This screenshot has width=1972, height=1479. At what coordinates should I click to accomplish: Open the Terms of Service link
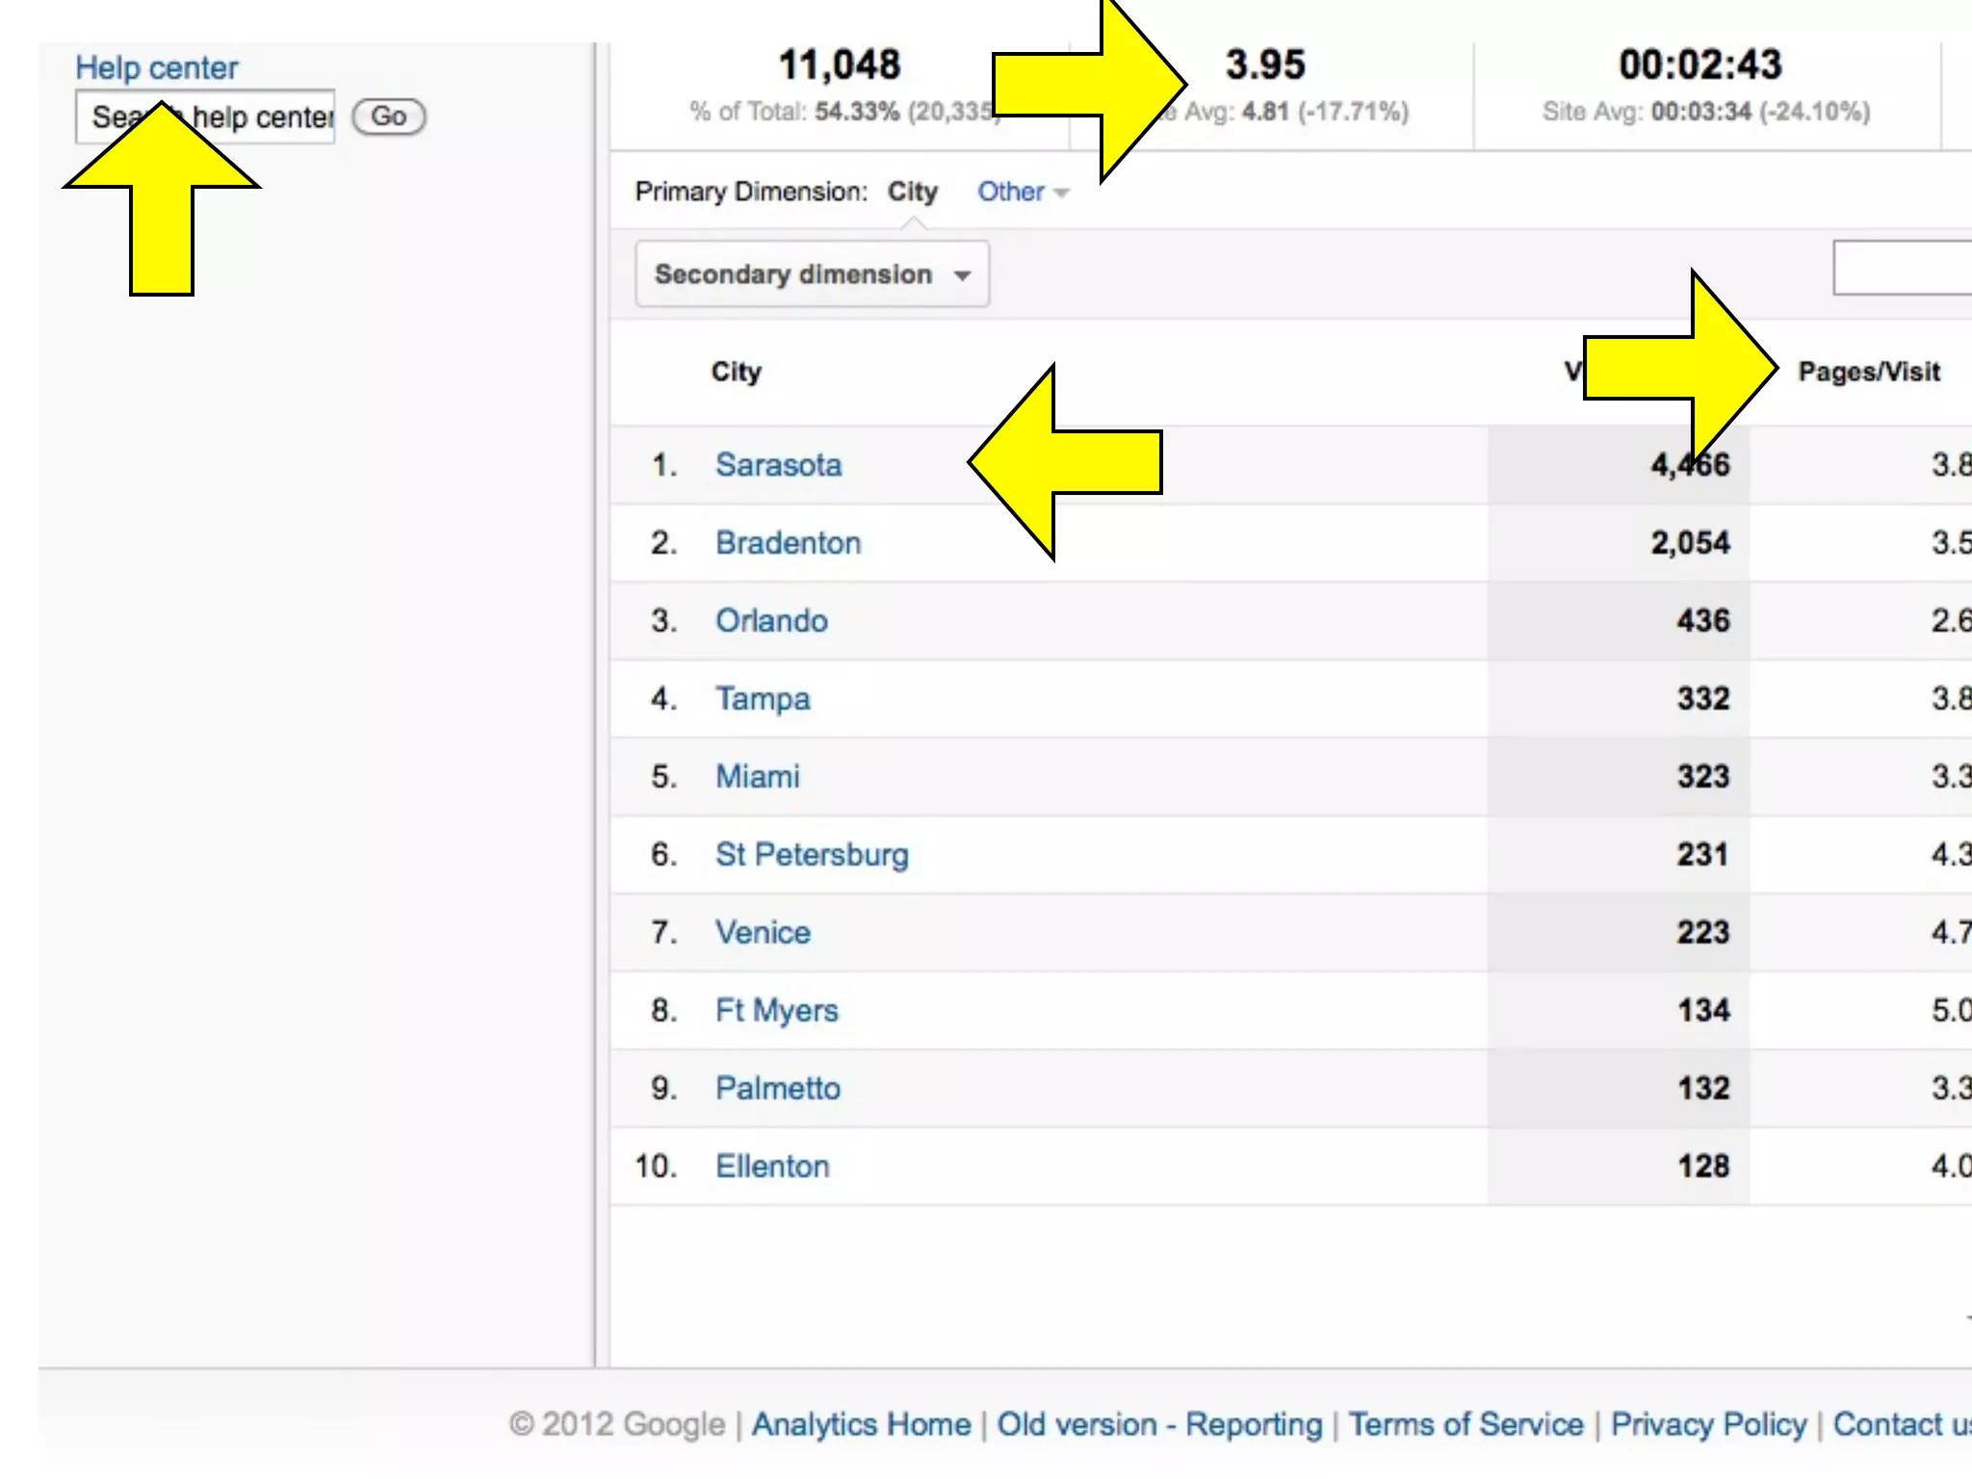pos(1465,1424)
